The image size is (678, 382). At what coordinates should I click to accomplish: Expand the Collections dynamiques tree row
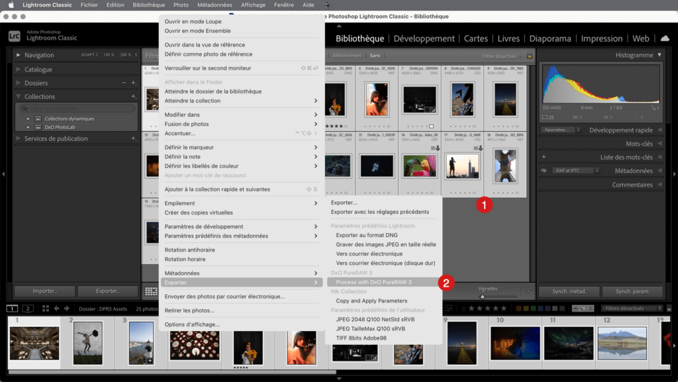click(28, 119)
